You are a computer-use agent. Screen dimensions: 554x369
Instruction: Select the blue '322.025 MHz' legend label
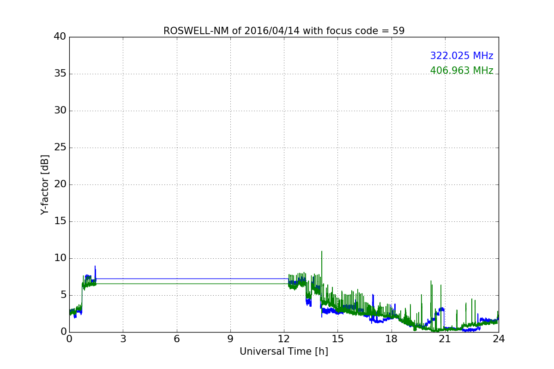pos(462,56)
